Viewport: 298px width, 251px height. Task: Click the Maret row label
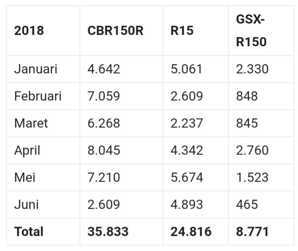coord(31,123)
